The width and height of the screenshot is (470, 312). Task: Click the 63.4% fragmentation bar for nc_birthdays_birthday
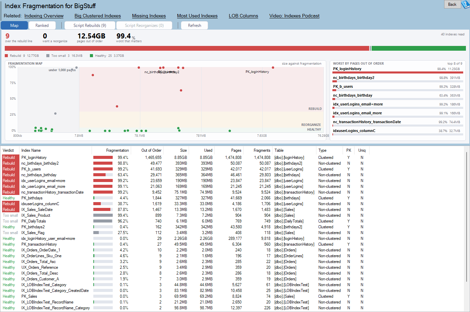(x=103, y=175)
